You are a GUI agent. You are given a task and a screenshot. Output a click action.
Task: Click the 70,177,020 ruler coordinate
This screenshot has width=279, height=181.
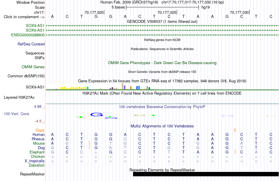click(94, 12)
